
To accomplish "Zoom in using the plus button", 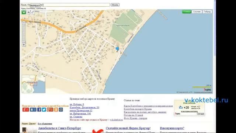I will tap(24, 45).
